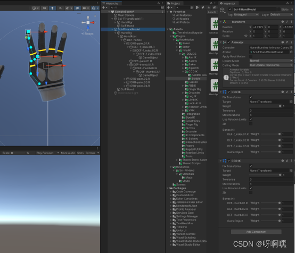Open Project create plus menu
Image resolution: width=295 pixels, height=253 pixels.
(x=169, y=7)
